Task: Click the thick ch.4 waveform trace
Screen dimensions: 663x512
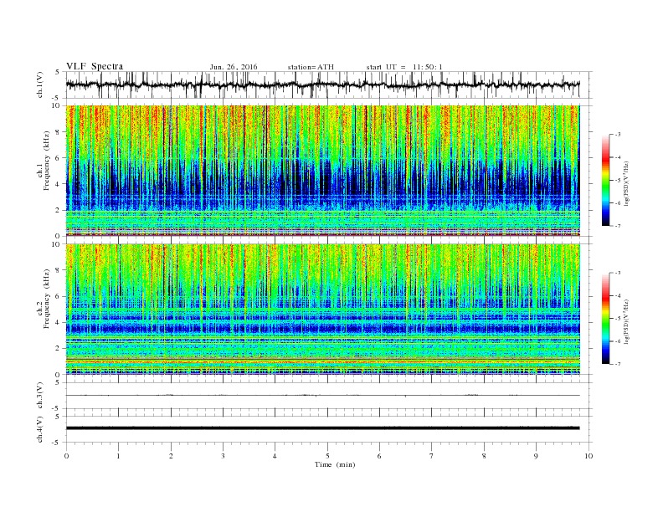Action: coord(323,428)
